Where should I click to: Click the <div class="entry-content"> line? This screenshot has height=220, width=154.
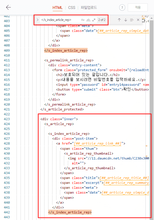pyautogui.click(x=75, y=65)
